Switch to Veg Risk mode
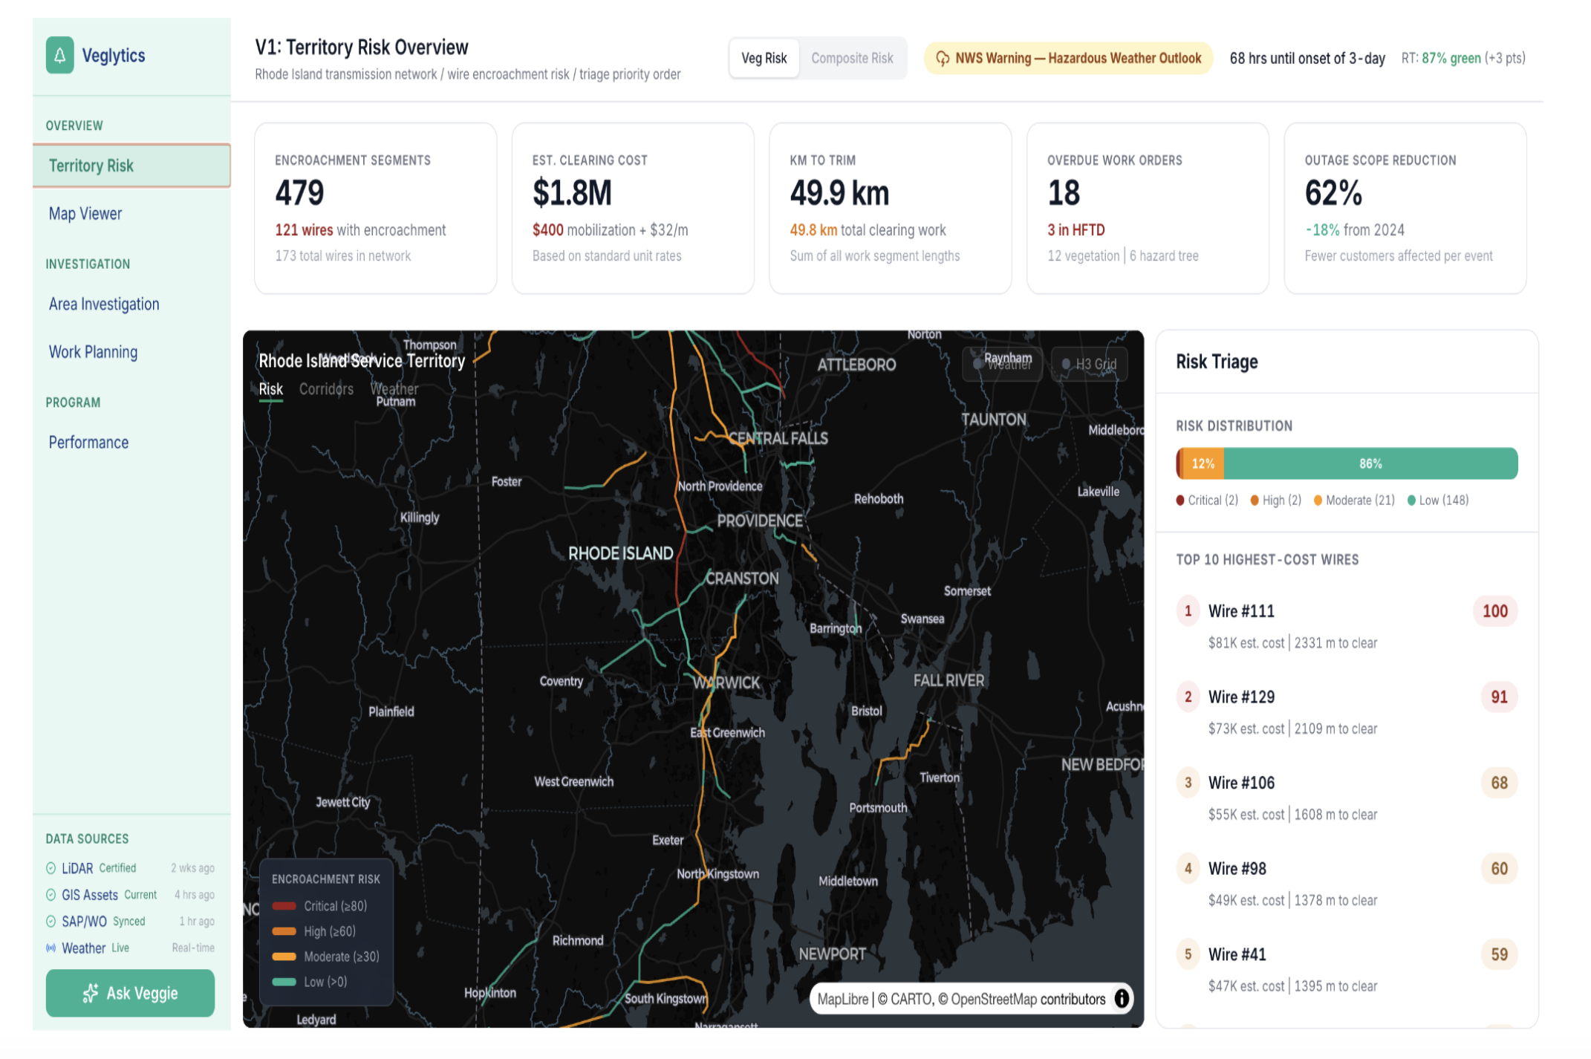 coord(764,58)
